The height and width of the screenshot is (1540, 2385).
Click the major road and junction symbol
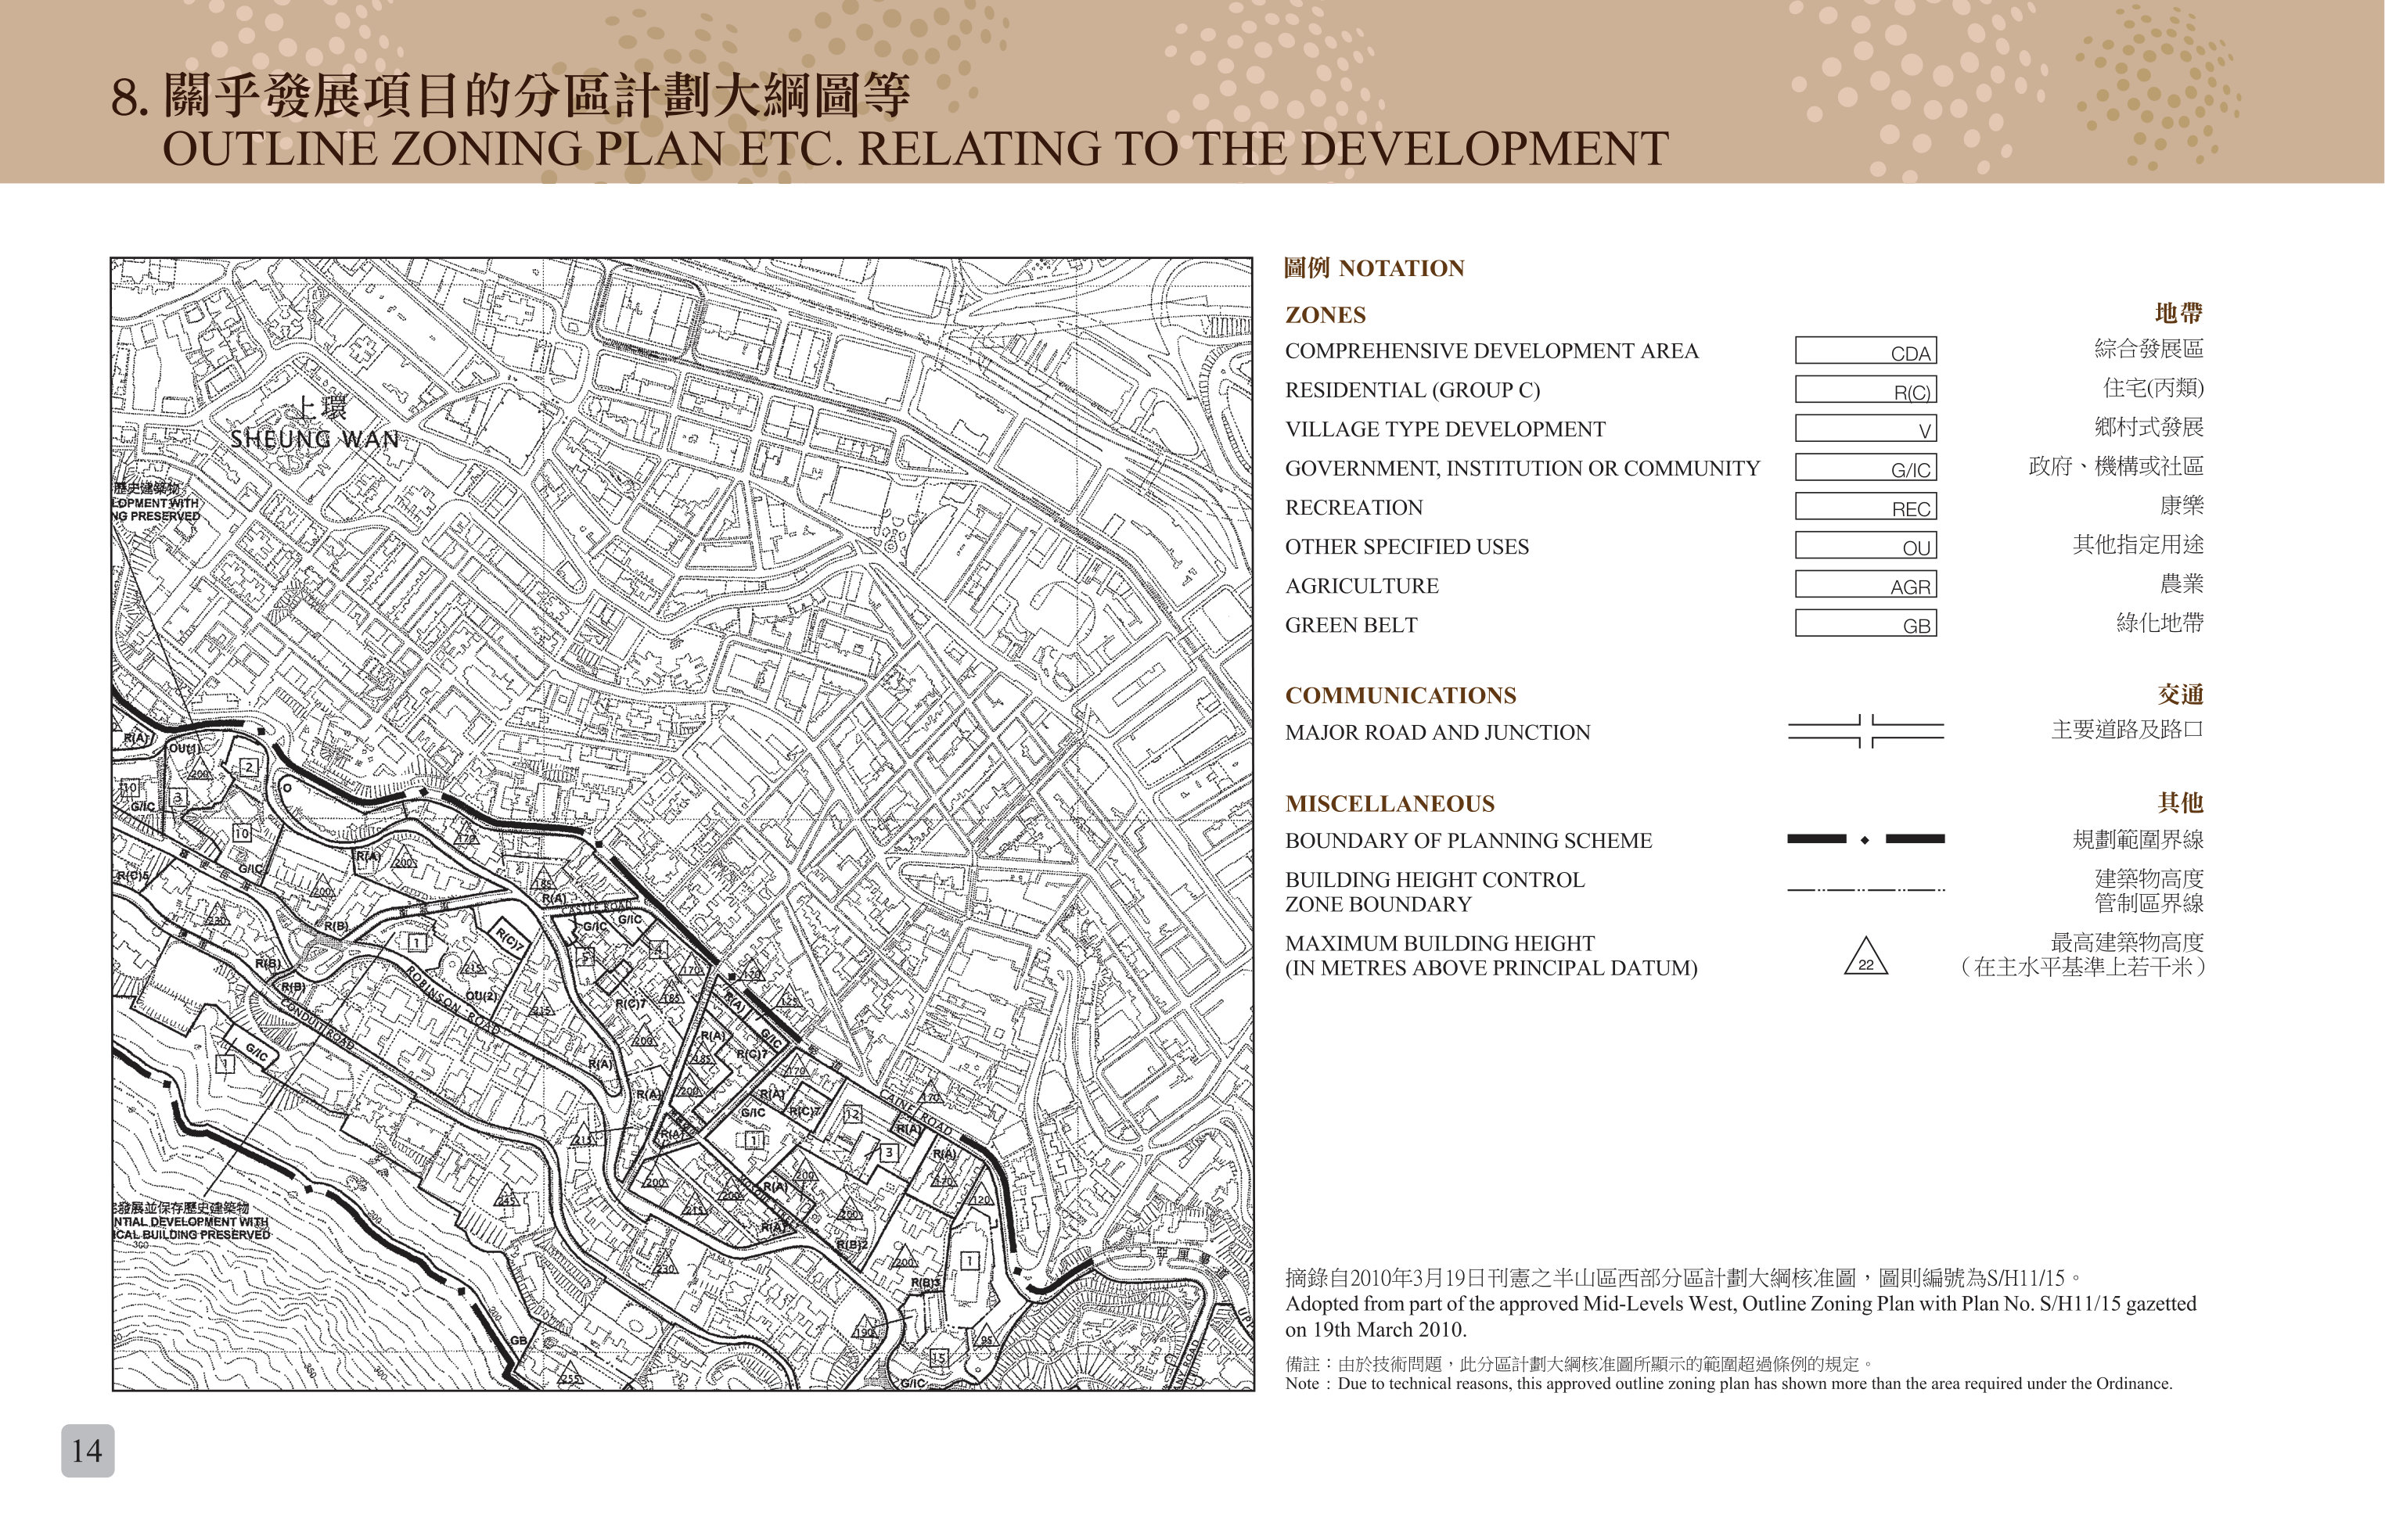(x=1865, y=731)
